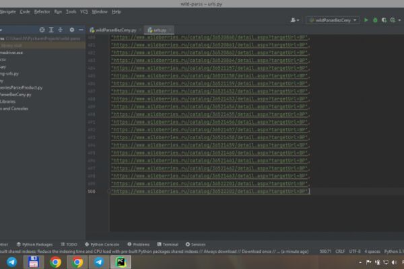This screenshot has width=404, height=269.
Task: Open the user account dropdown
Action: 295,20
